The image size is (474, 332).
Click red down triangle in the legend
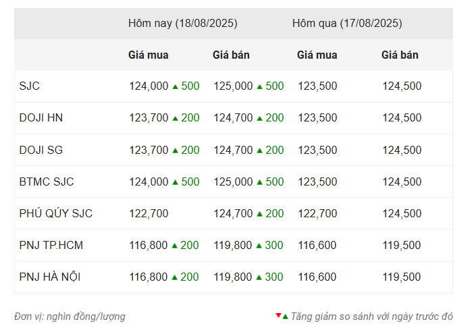pyautogui.click(x=278, y=316)
